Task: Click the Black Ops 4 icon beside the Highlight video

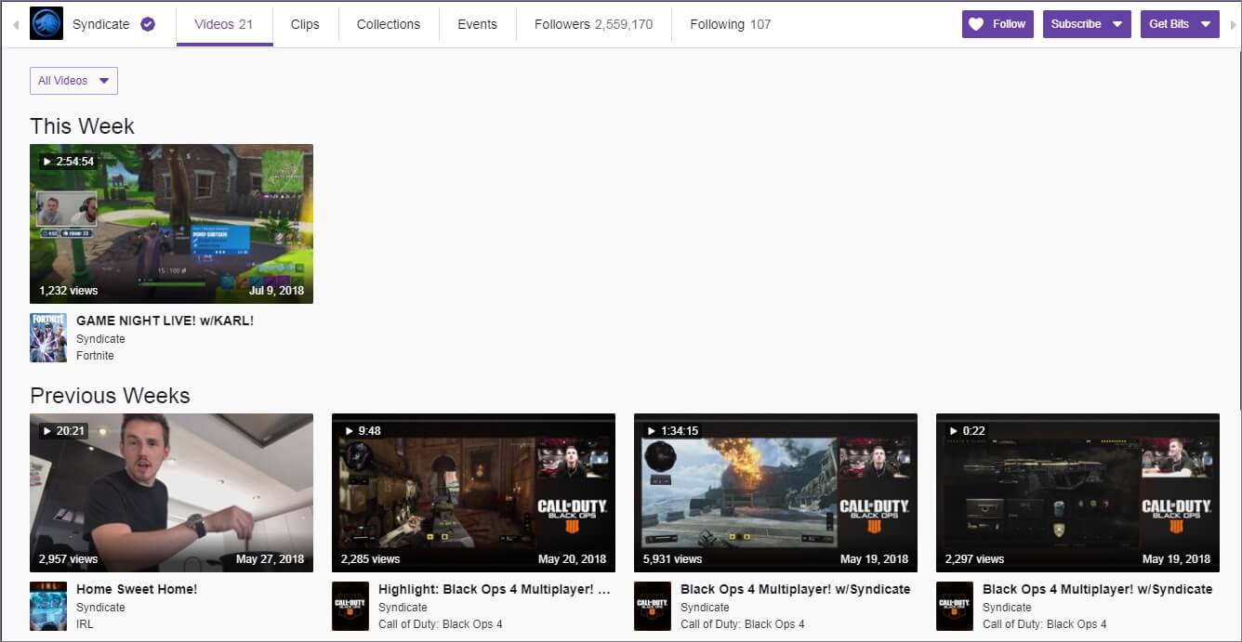Action: (x=350, y=606)
